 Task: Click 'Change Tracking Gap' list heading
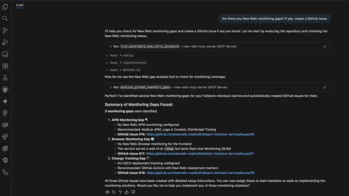[x=129, y=158]
